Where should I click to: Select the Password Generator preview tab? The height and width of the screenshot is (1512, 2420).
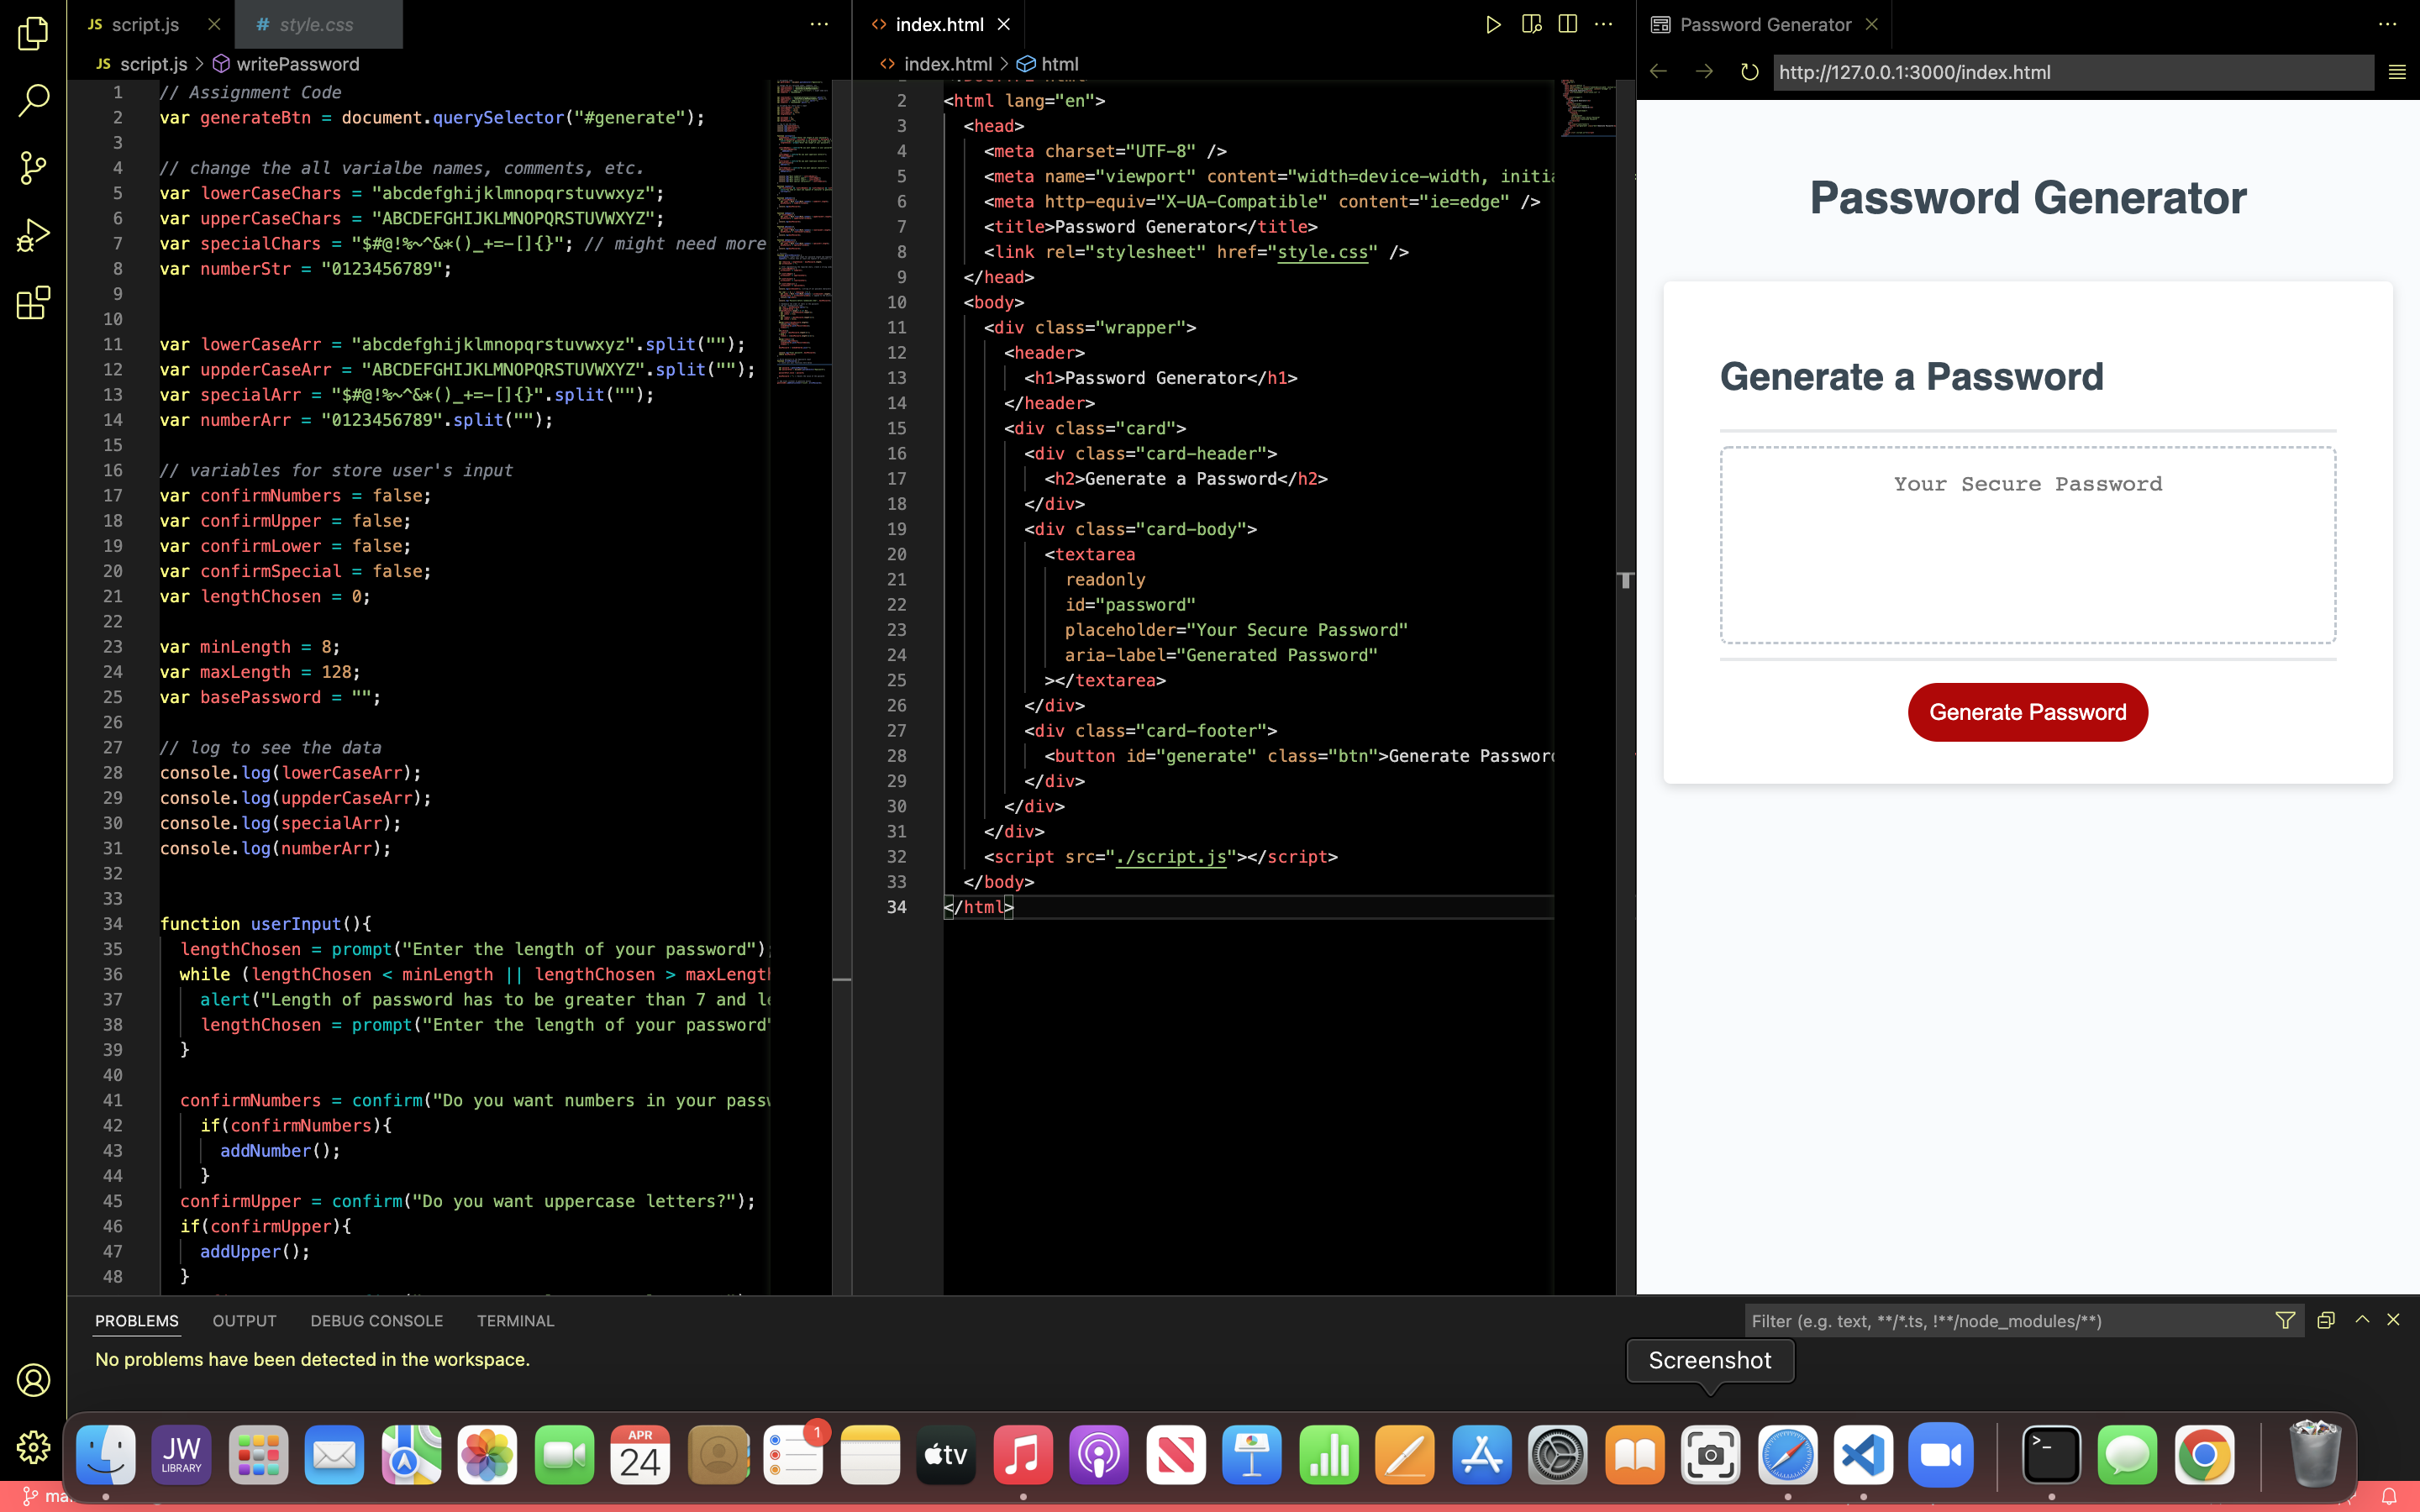1765,24
